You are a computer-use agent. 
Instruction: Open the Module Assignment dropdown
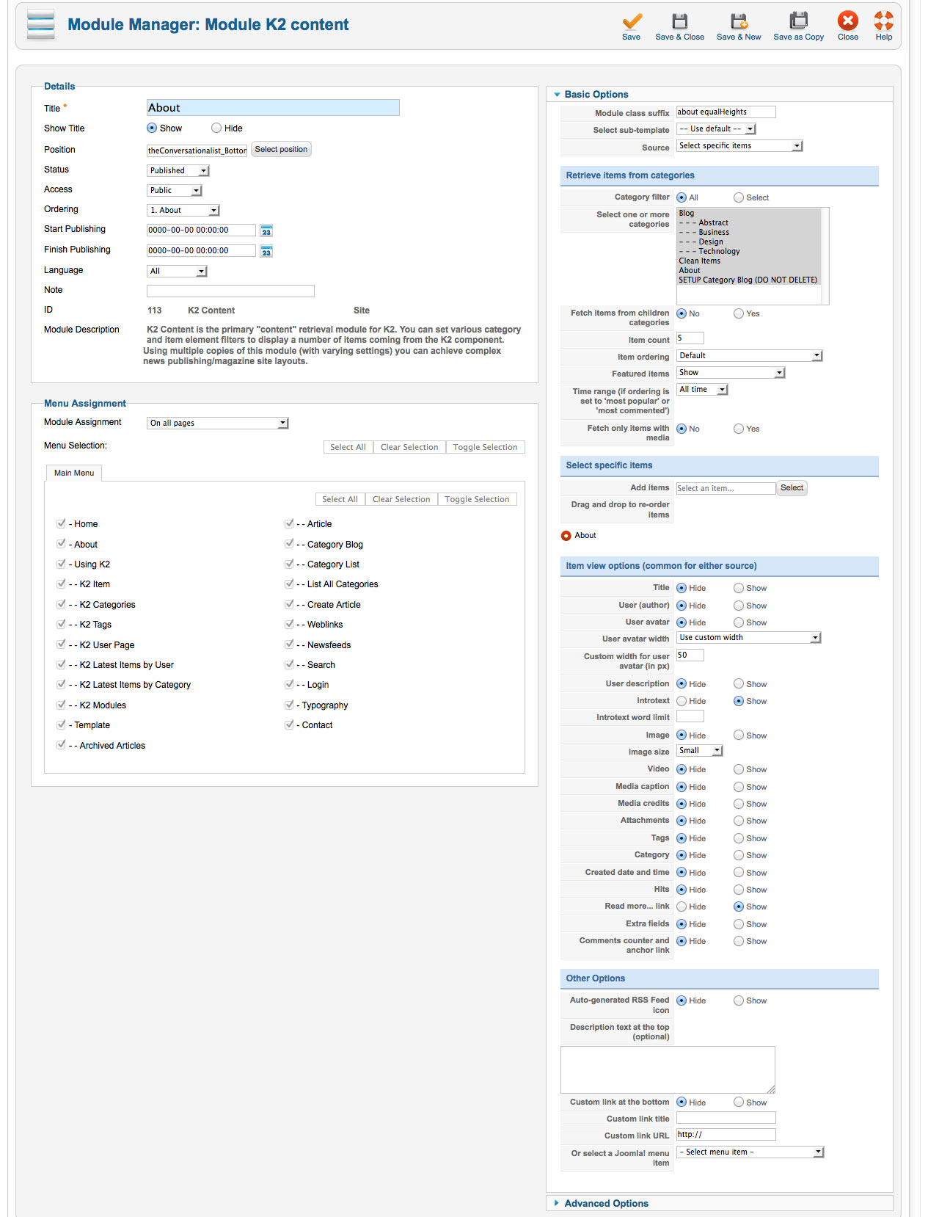(218, 423)
